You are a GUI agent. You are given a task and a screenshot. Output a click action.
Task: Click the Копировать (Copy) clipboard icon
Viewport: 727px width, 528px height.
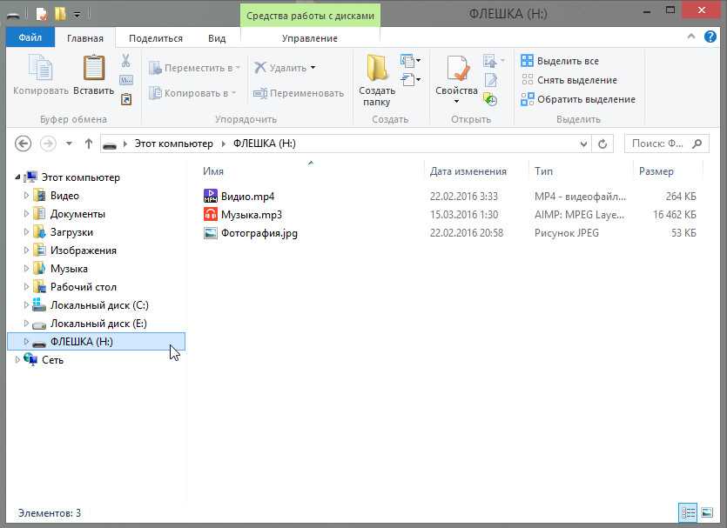pyautogui.click(x=40, y=67)
